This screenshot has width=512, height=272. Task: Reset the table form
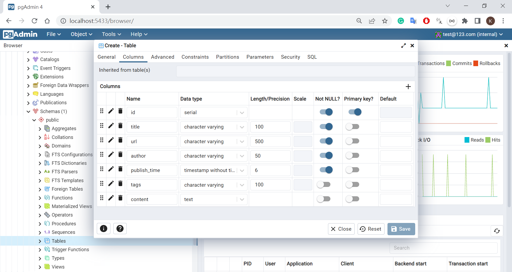coord(371,229)
